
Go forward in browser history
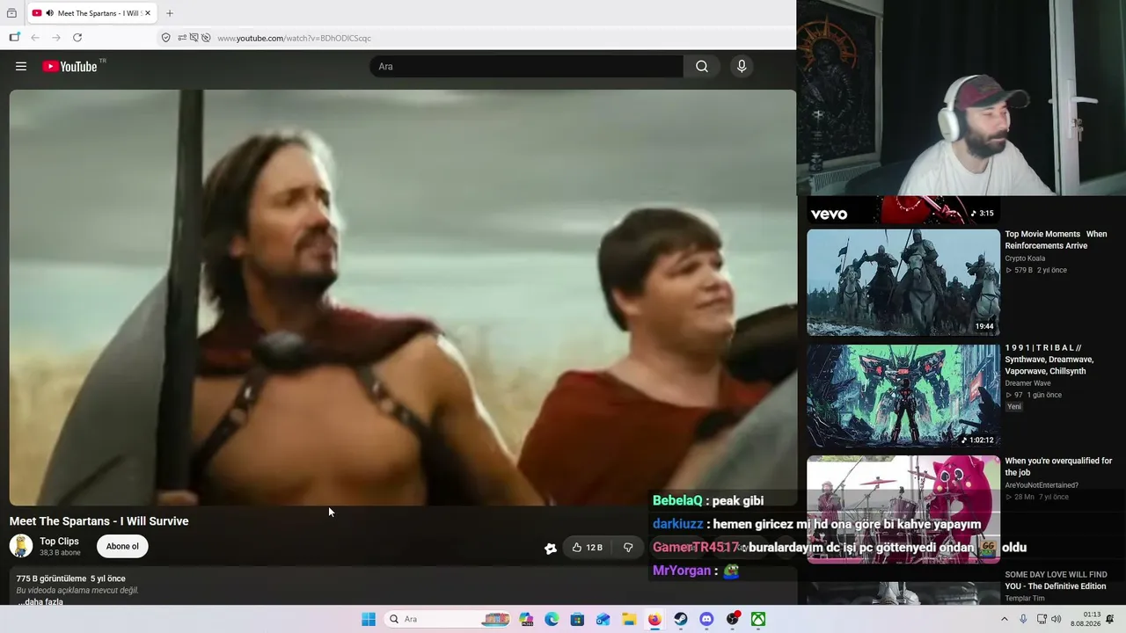[56, 38]
